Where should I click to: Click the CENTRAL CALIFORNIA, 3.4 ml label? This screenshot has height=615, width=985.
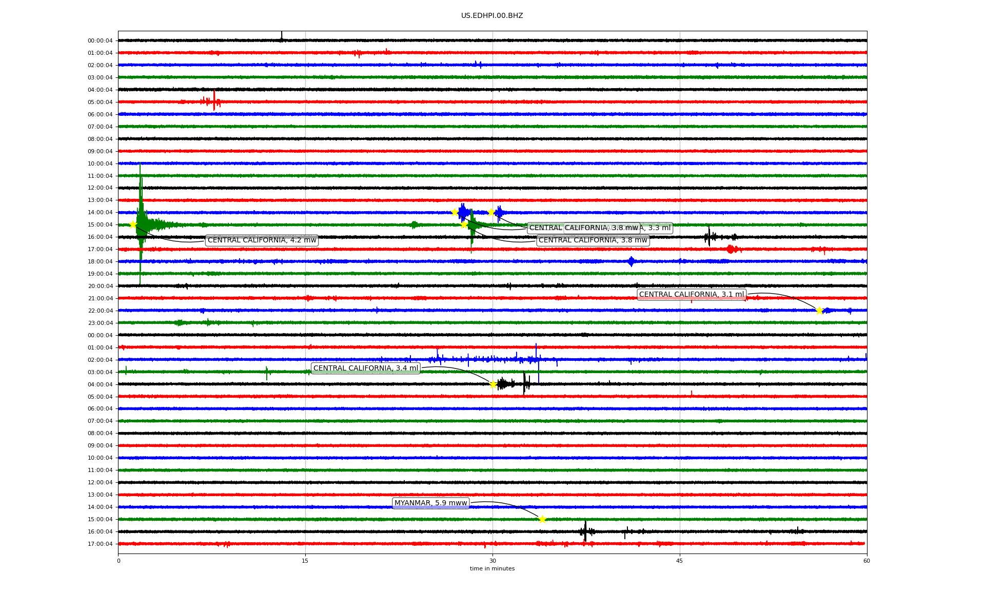tap(366, 368)
